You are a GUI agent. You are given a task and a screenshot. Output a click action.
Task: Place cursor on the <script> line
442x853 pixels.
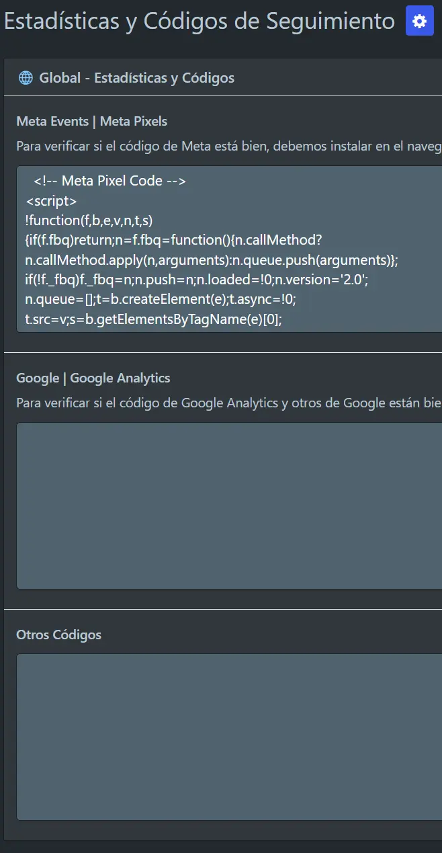point(51,201)
